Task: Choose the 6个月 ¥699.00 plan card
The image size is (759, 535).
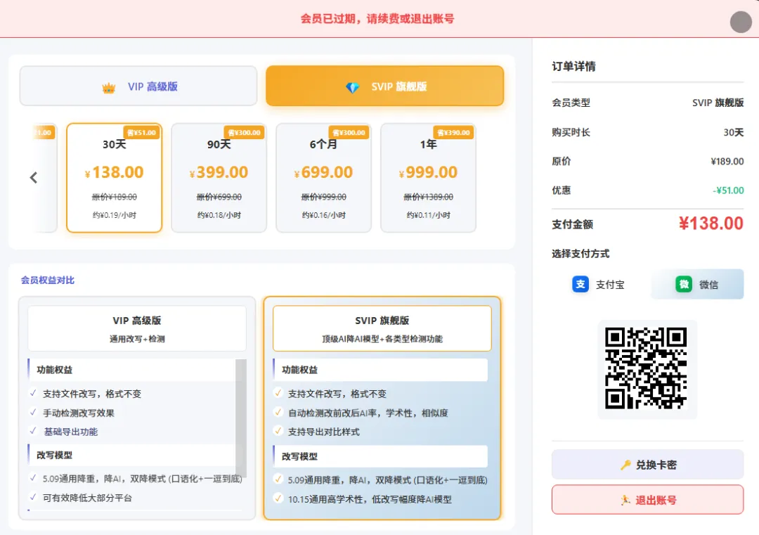Action: coord(323,178)
